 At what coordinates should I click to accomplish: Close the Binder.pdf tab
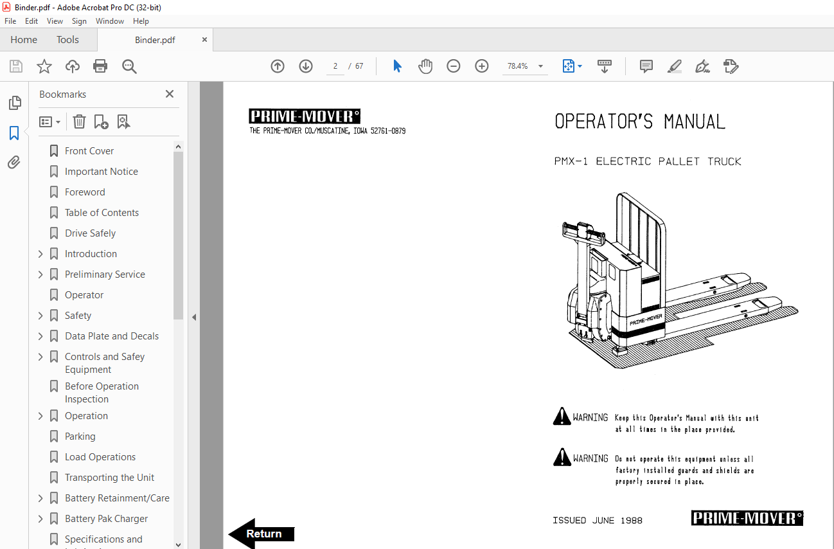click(x=205, y=40)
